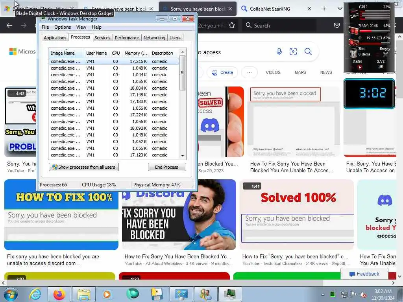Switch to Performance tab in Task Manager
The height and width of the screenshot is (302, 403).
[127, 38]
